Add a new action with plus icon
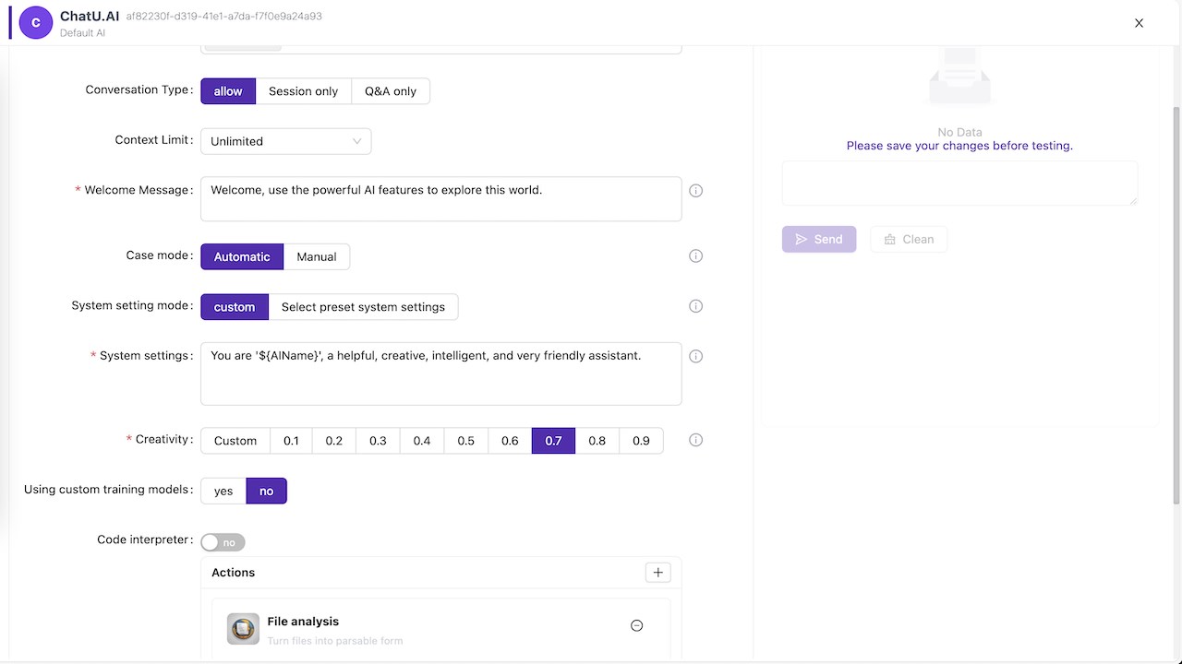This screenshot has width=1182, height=664. (657, 573)
